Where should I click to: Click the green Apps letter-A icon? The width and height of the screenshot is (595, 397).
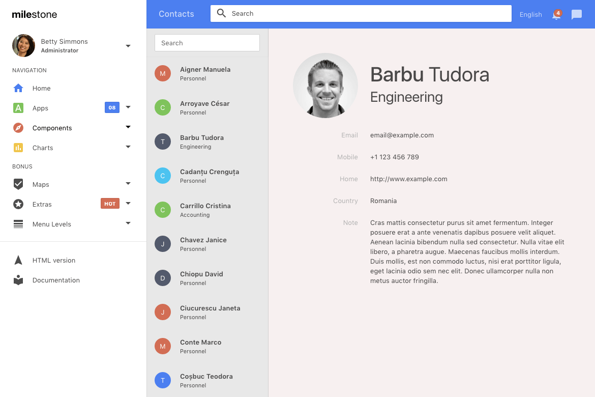click(18, 108)
